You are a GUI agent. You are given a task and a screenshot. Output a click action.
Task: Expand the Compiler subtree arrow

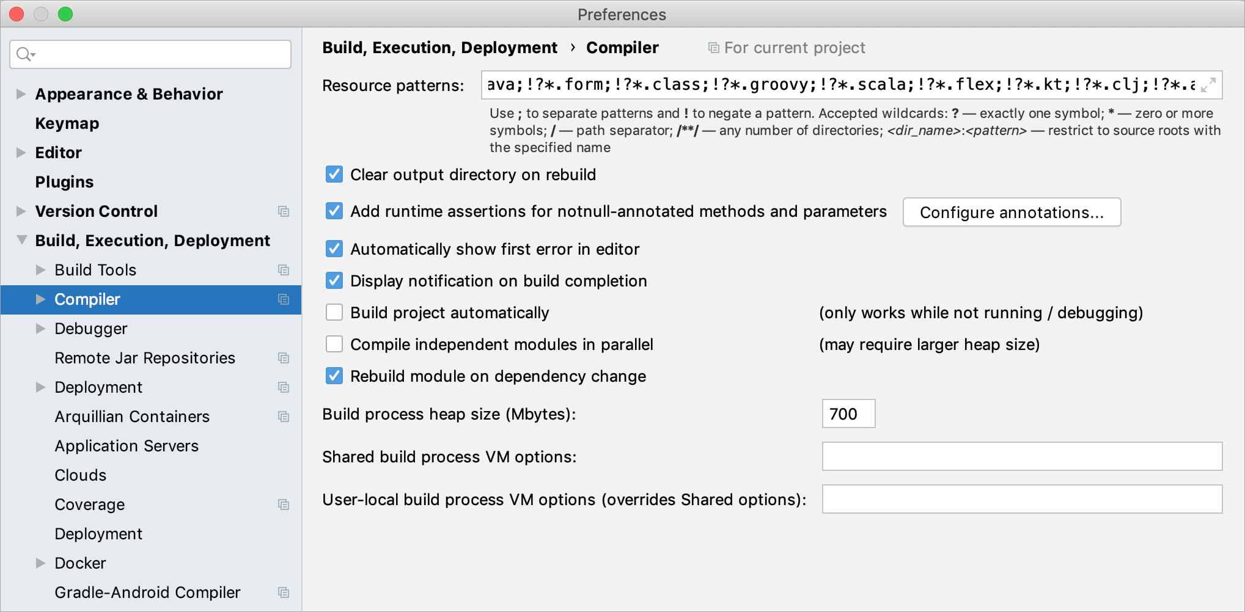coord(41,299)
